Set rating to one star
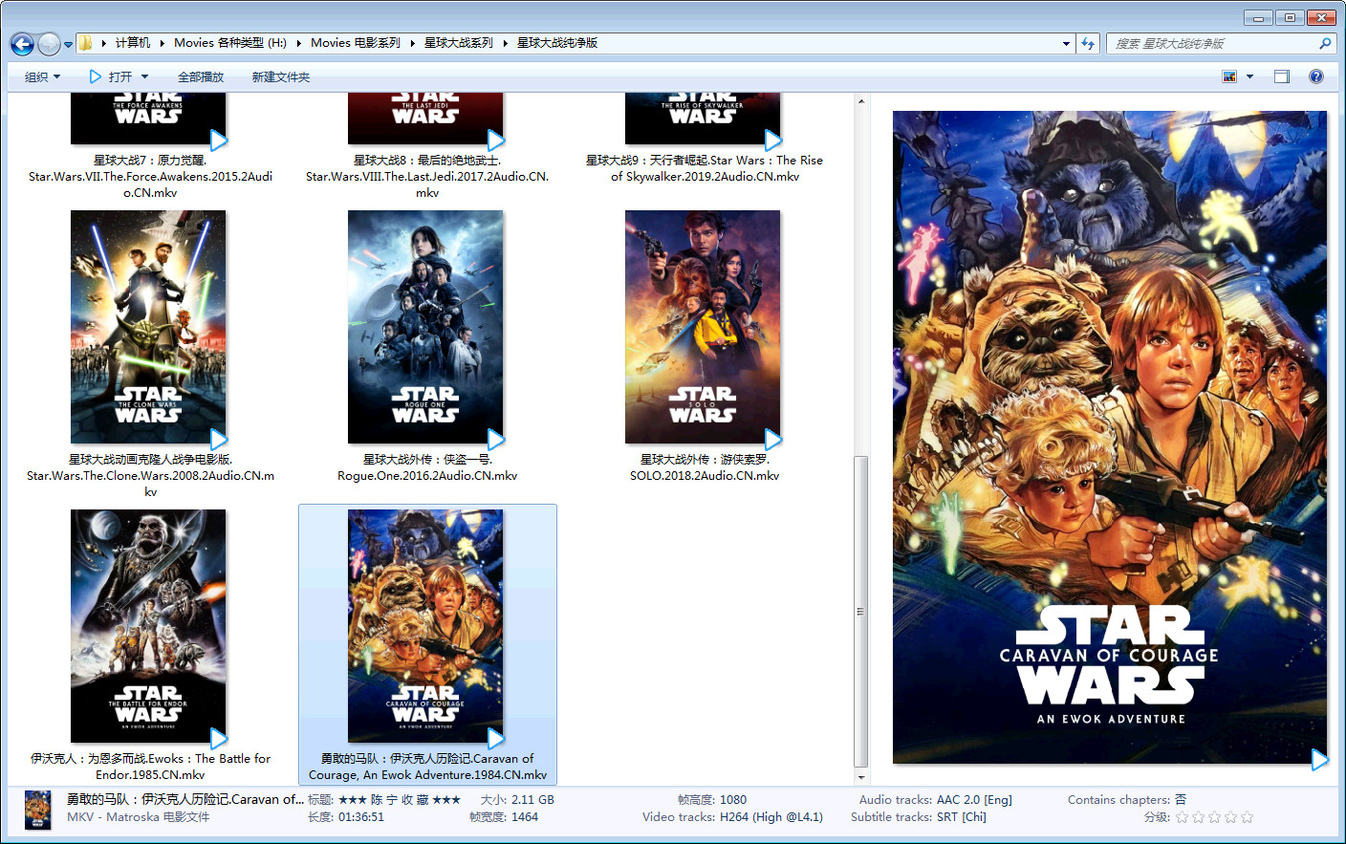1346x844 pixels. coord(1182,817)
